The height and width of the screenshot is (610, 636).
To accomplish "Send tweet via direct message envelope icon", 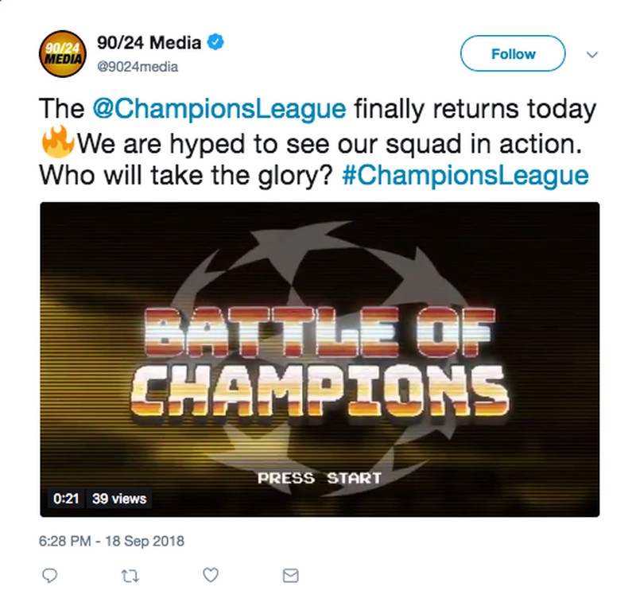I will (291, 576).
